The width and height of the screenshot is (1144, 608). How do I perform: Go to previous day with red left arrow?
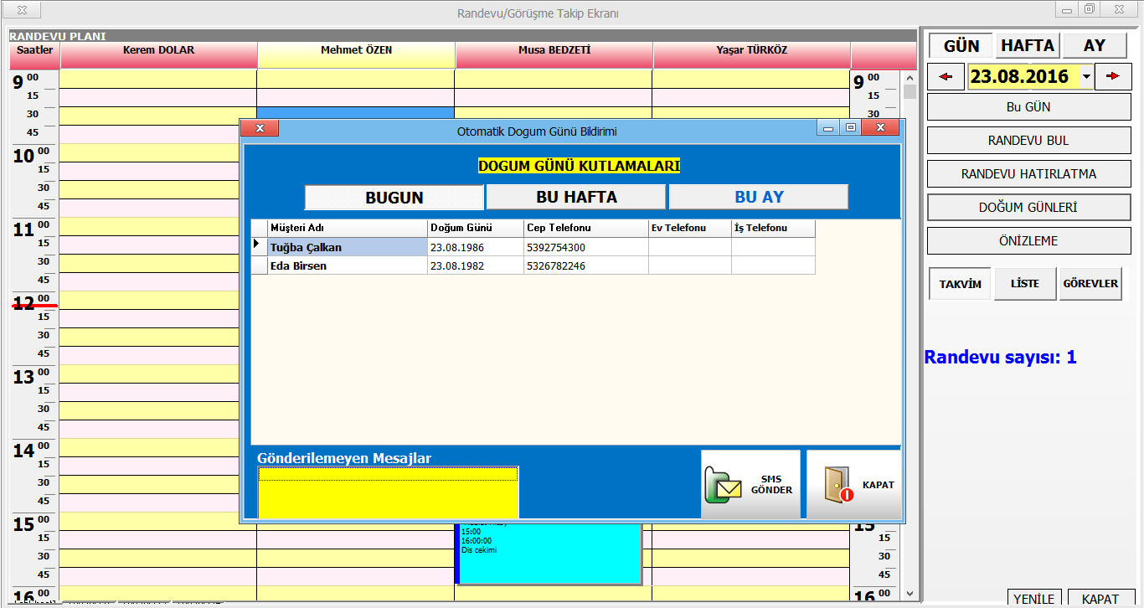pyautogui.click(x=946, y=76)
